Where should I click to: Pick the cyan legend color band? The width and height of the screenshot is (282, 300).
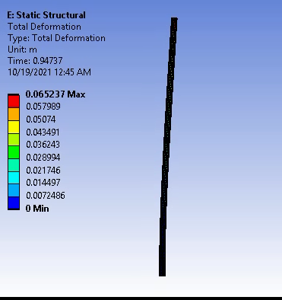click(x=14, y=177)
